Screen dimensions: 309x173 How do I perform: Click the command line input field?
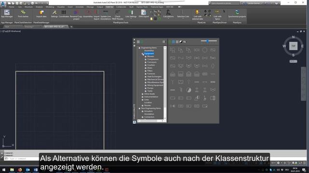pos(22,159)
